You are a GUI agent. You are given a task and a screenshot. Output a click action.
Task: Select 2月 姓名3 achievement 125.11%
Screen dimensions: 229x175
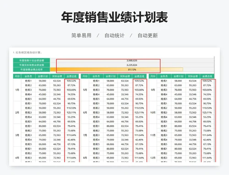(71, 112)
